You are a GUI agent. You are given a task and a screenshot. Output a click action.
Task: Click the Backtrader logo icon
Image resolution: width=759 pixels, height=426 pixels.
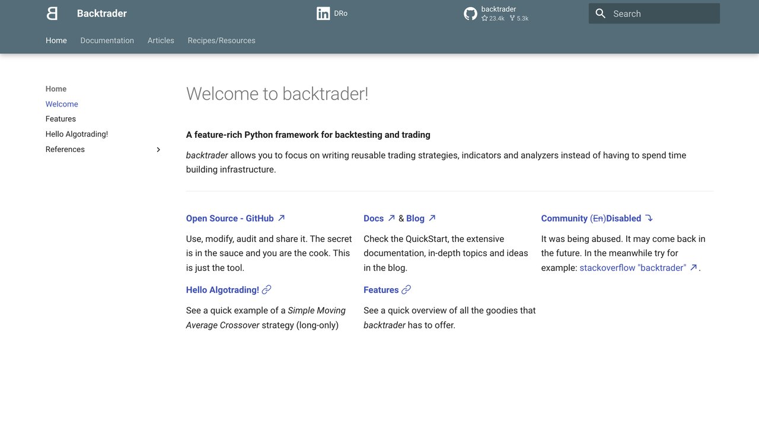coord(52,14)
